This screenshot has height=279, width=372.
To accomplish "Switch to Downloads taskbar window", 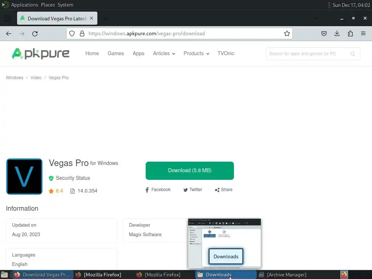I will click(226, 275).
